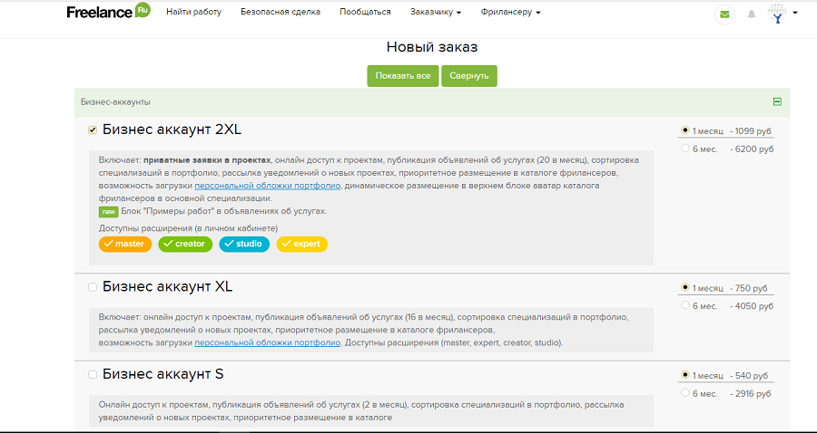The height and width of the screenshot is (433, 817).
Task: Open the Заказчику dropdown menu
Action: [436, 13]
